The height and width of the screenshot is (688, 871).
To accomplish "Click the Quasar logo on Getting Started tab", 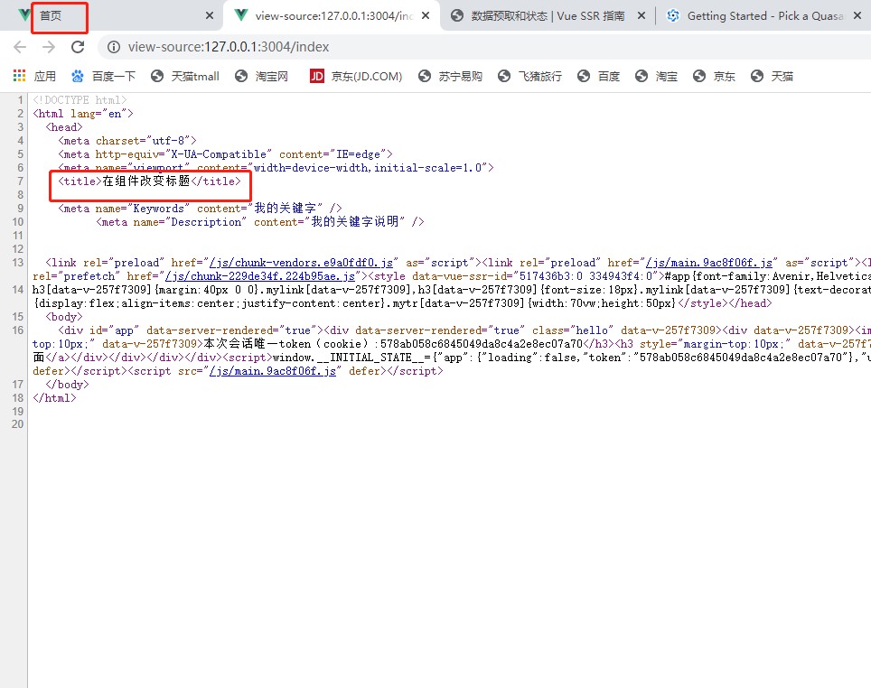I will tap(673, 15).
